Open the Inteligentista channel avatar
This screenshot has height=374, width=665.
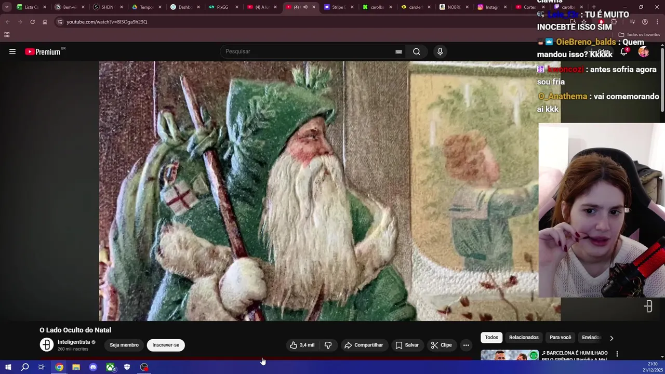pos(46,344)
